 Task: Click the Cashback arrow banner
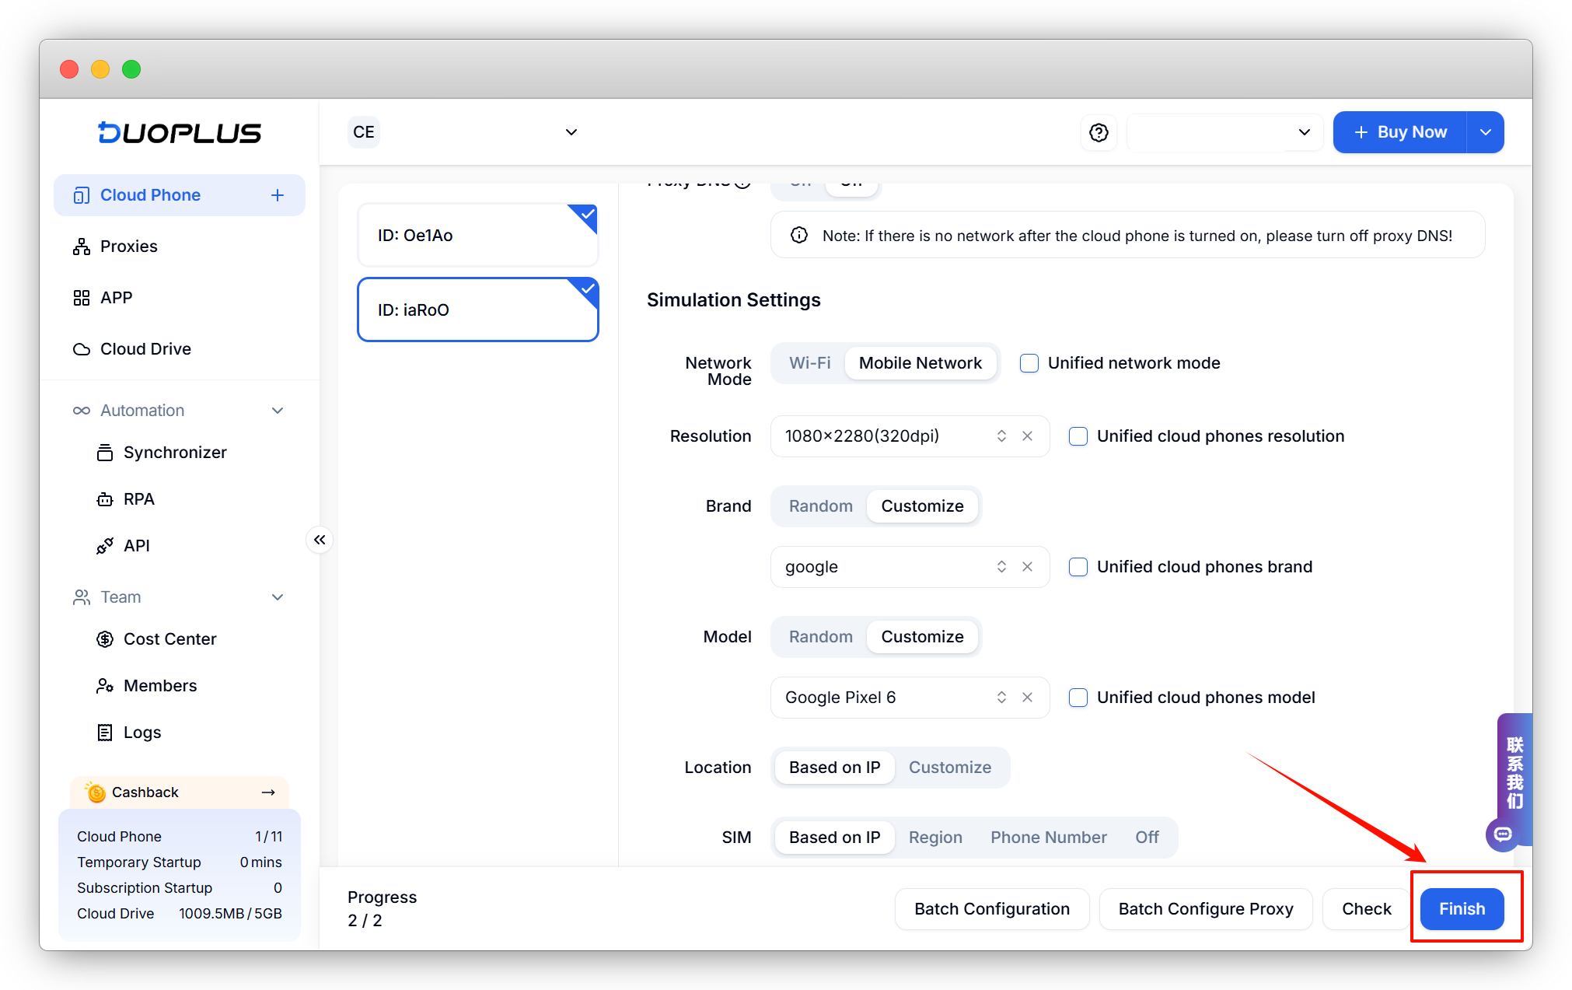pos(180,792)
